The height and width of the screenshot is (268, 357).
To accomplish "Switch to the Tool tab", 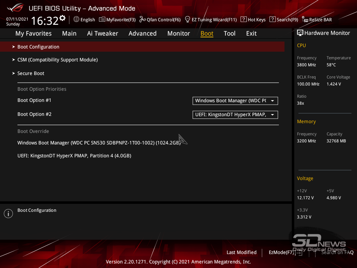I will (229, 33).
